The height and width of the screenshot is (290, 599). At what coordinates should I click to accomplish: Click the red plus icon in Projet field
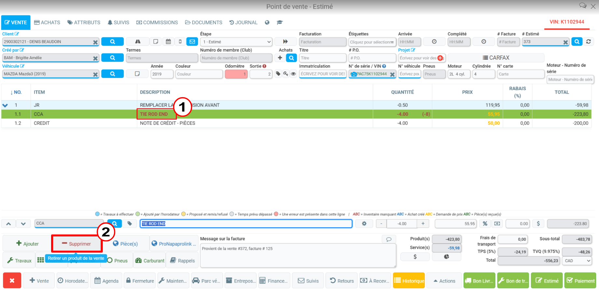coord(440,58)
